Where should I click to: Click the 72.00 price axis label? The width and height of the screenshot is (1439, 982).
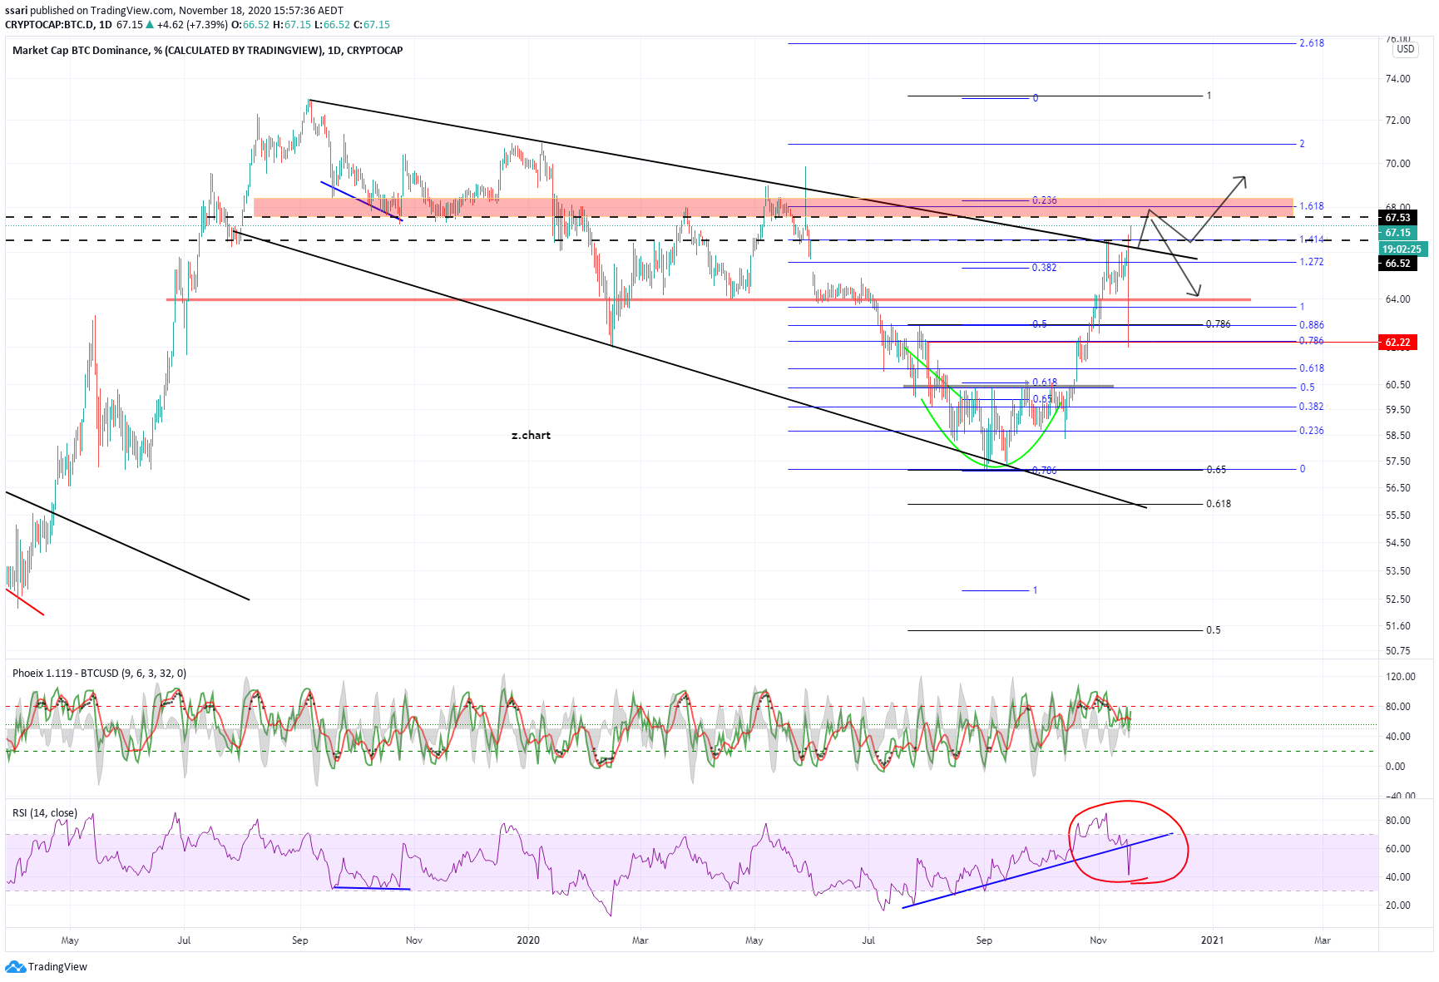point(1398,121)
